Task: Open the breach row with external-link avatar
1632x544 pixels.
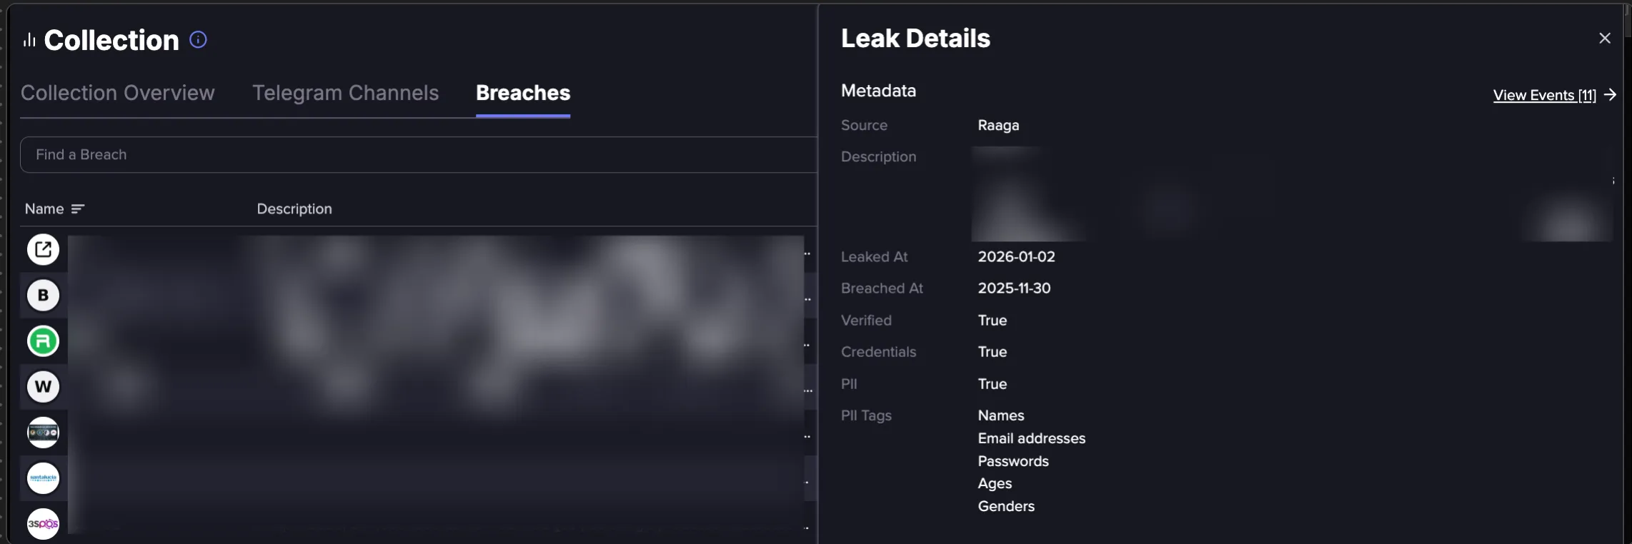Action: pos(43,249)
